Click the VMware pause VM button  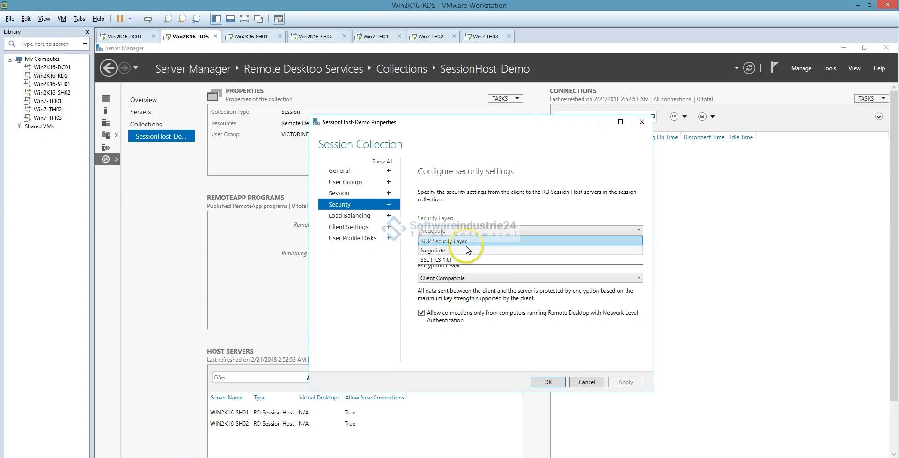pos(120,19)
